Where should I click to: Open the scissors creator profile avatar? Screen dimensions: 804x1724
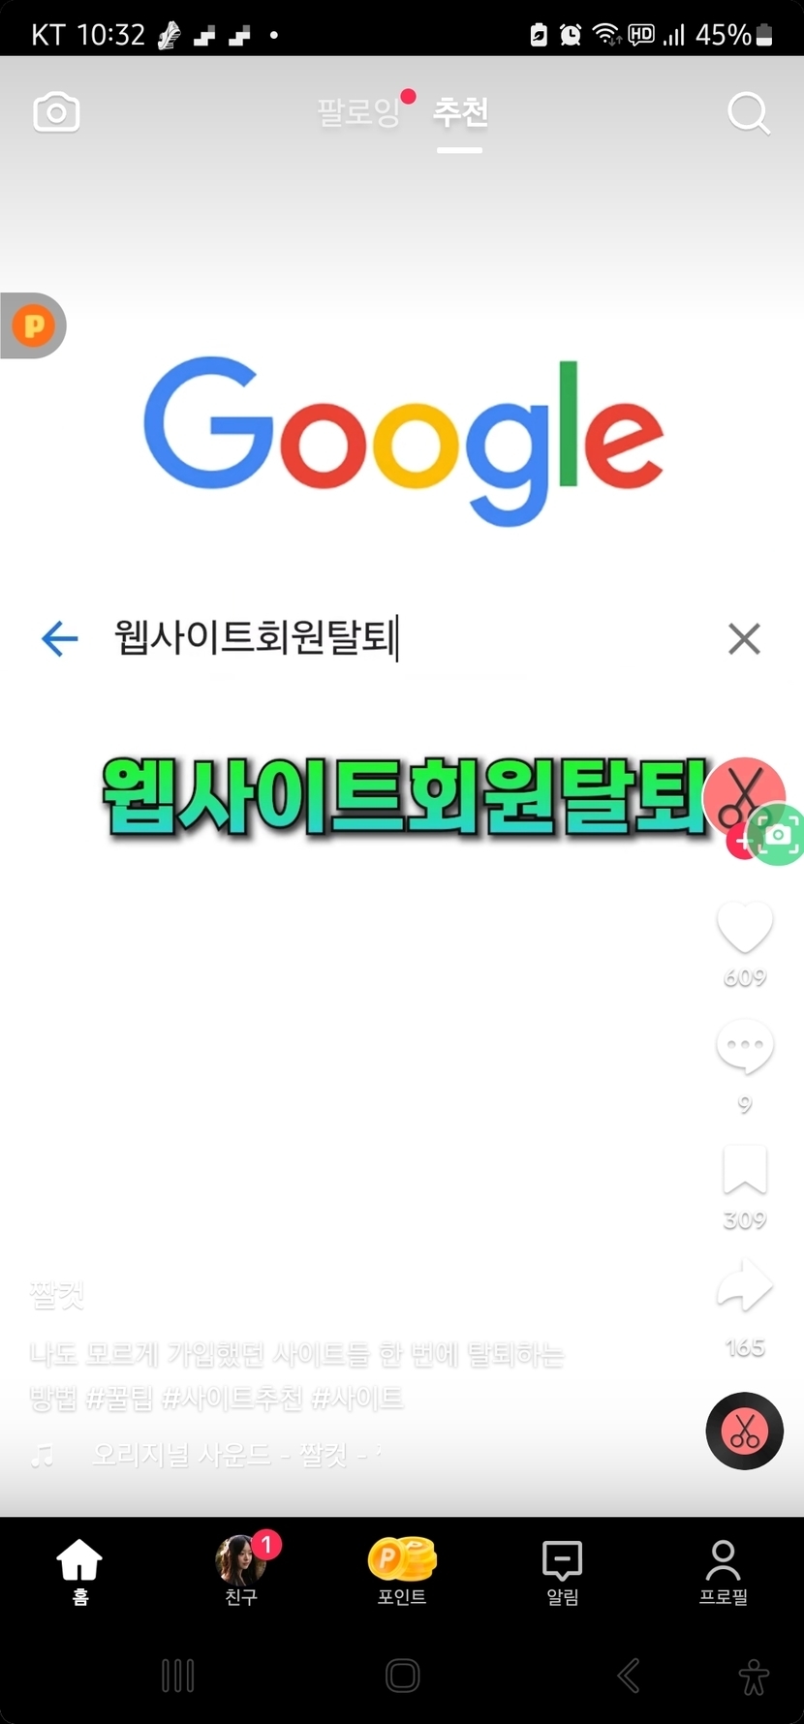coord(743,797)
